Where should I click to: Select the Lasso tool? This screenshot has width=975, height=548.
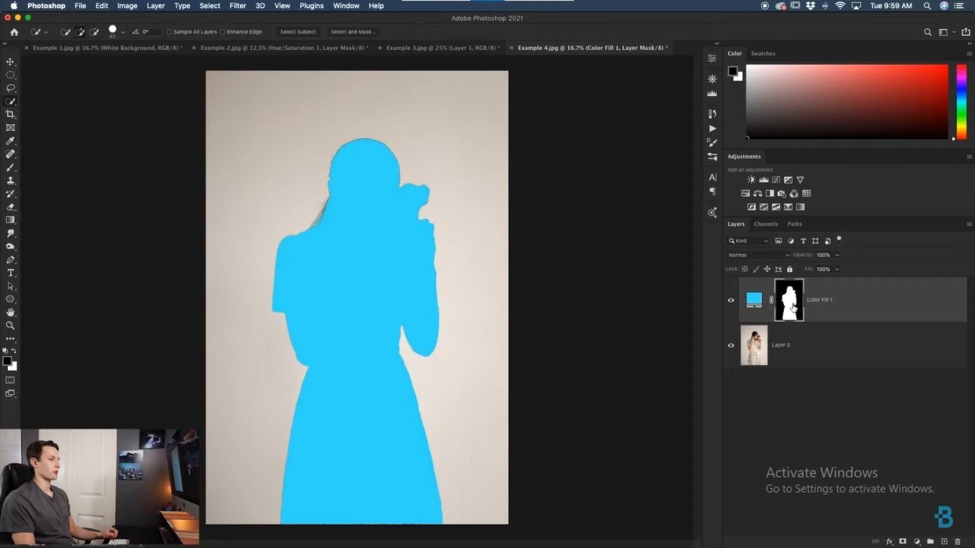[x=10, y=88]
